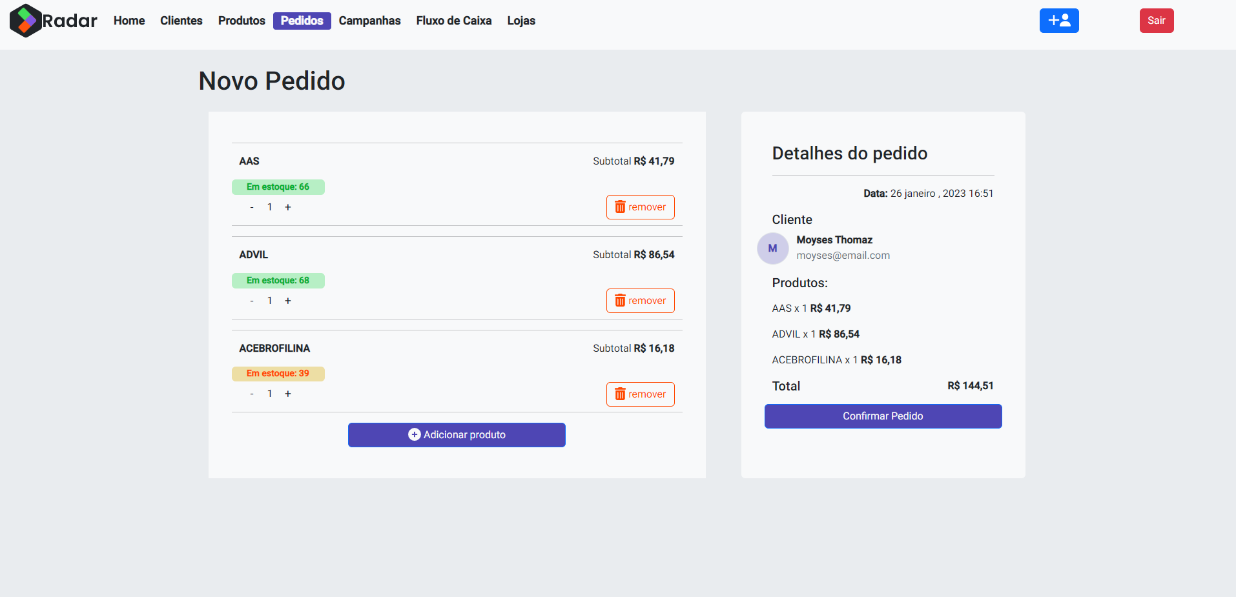Click the Radar logo icon

point(25,20)
